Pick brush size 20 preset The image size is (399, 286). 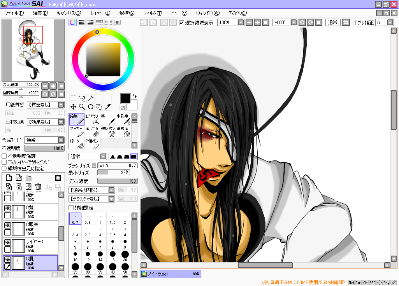click(x=125, y=256)
